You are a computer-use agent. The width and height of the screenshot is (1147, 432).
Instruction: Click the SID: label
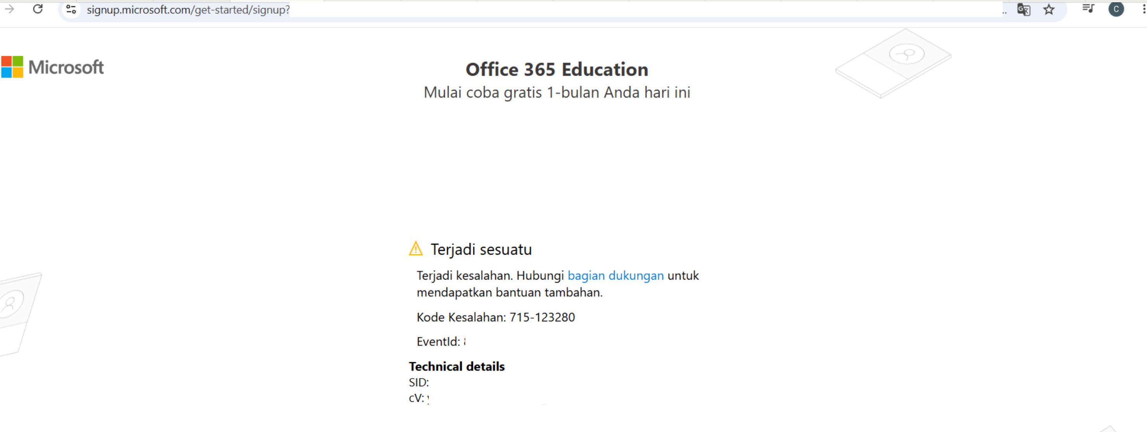(419, 383)
